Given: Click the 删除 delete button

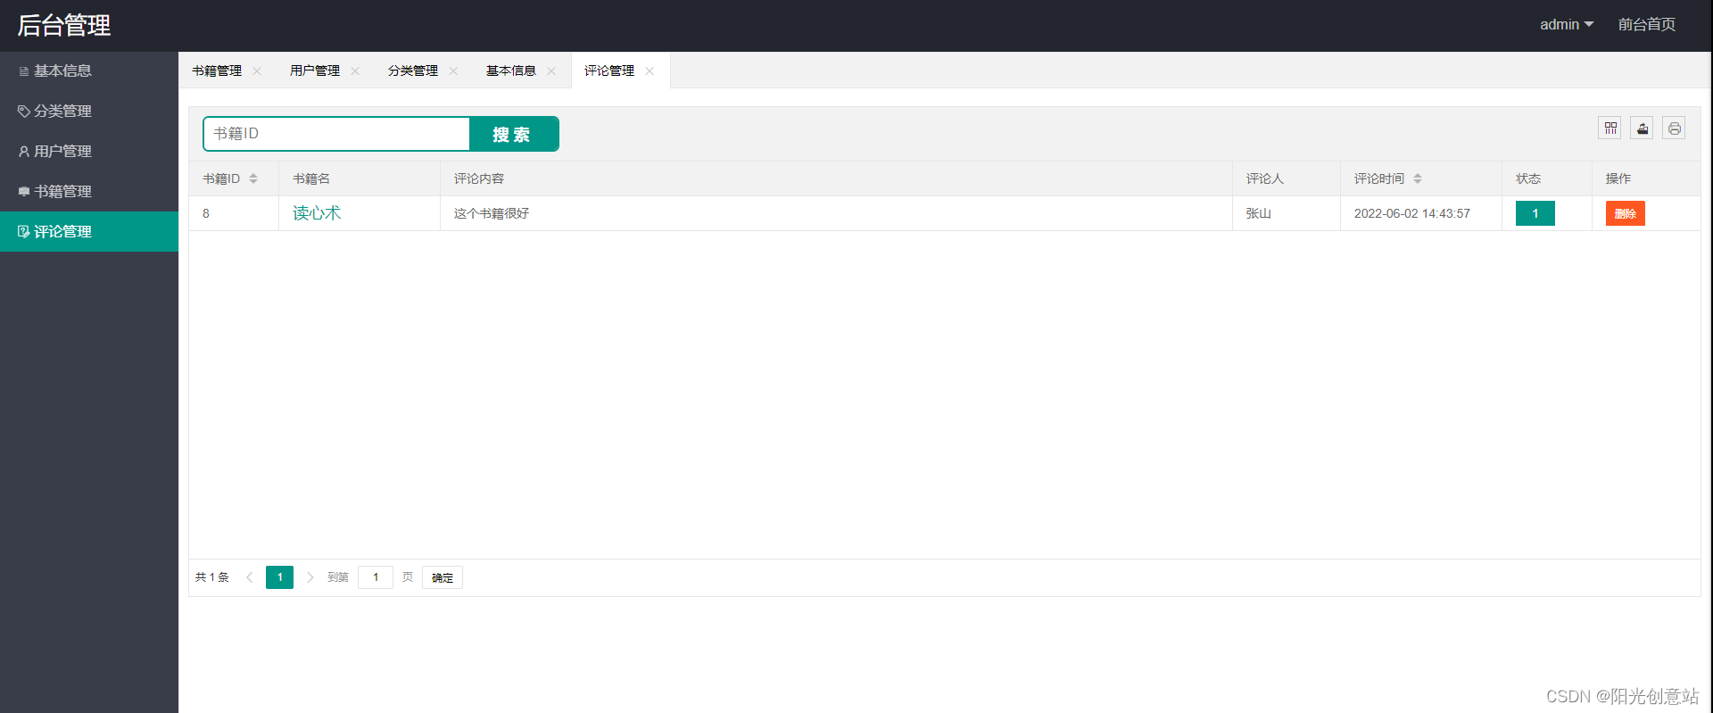Looking at the screenshot, I should tap(1625, 213).
